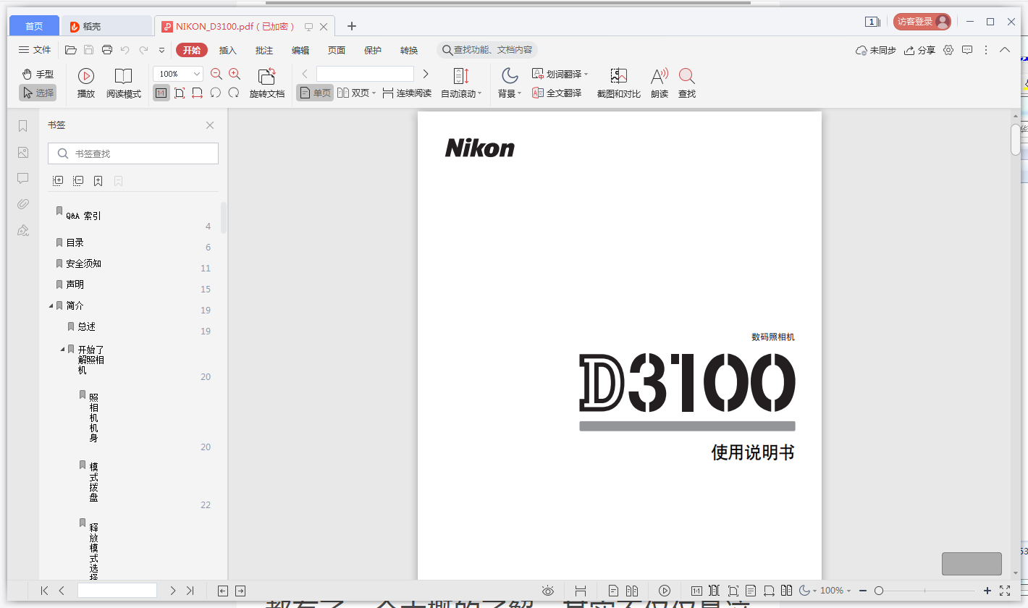
Task: Click the Find (查找) magnifier icon
Action: point(686,76)
